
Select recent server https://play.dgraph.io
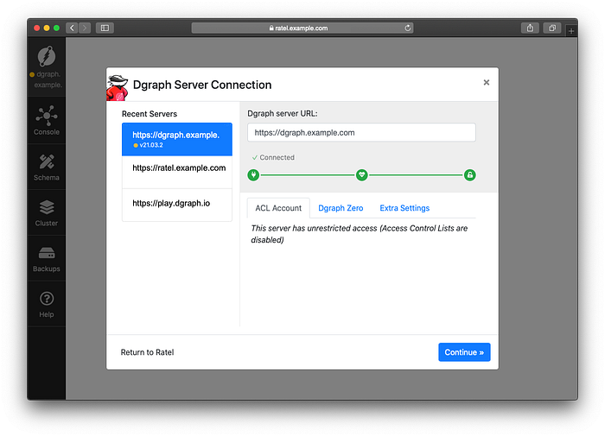point(176,205)
